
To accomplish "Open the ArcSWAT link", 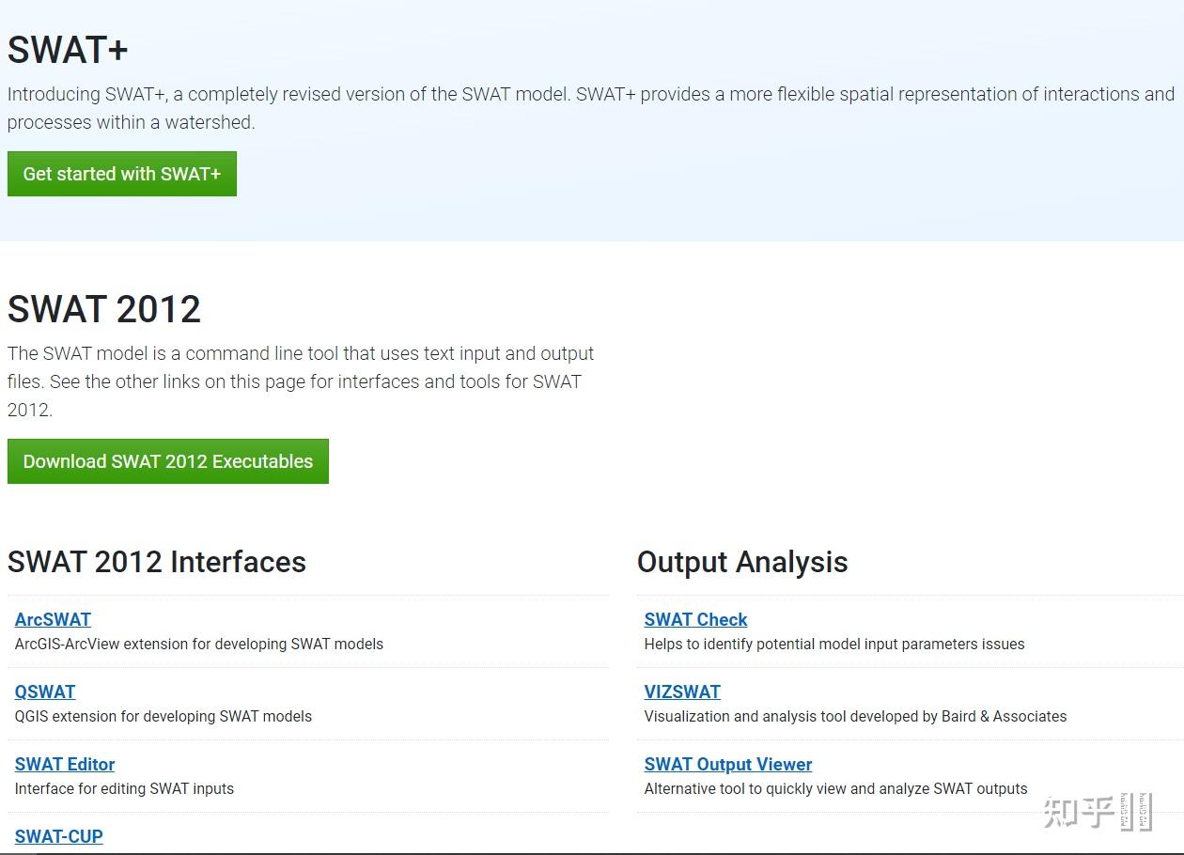I will [x=53, y=619].
